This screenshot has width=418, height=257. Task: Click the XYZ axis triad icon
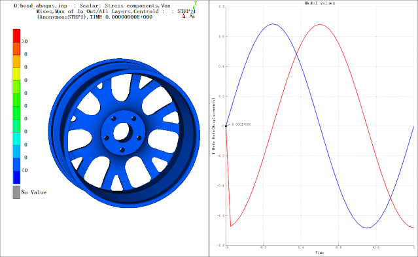pyautogui.click(x=190, y=10)
